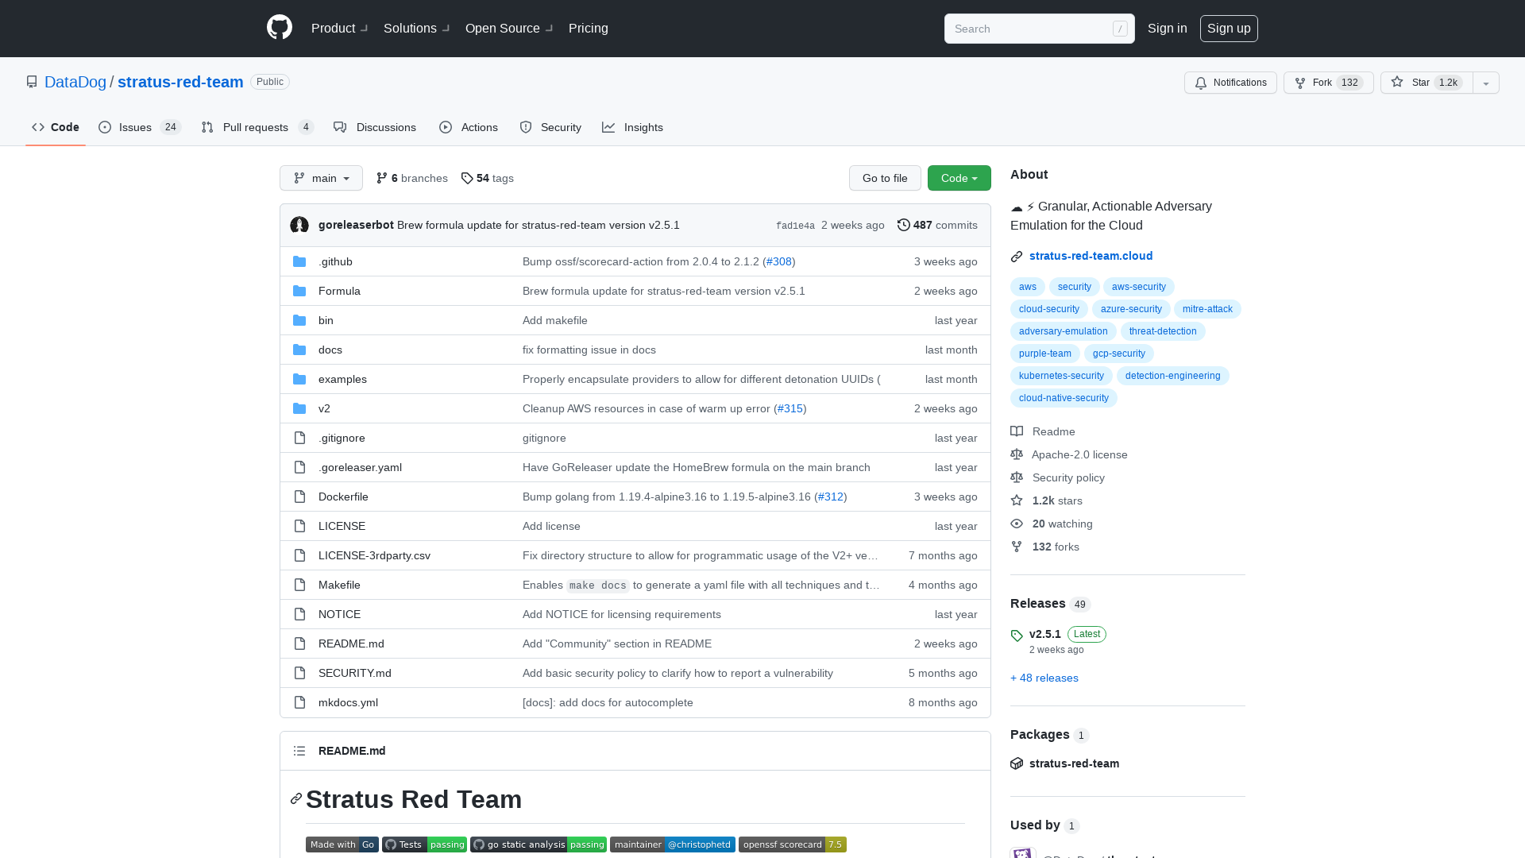Switch to the Insights tab
Screen dimensions: 1525x858
[632, 127]
